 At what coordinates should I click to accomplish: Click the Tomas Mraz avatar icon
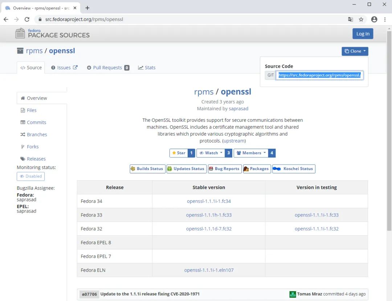pyautogui.click(x=293, y=294)
